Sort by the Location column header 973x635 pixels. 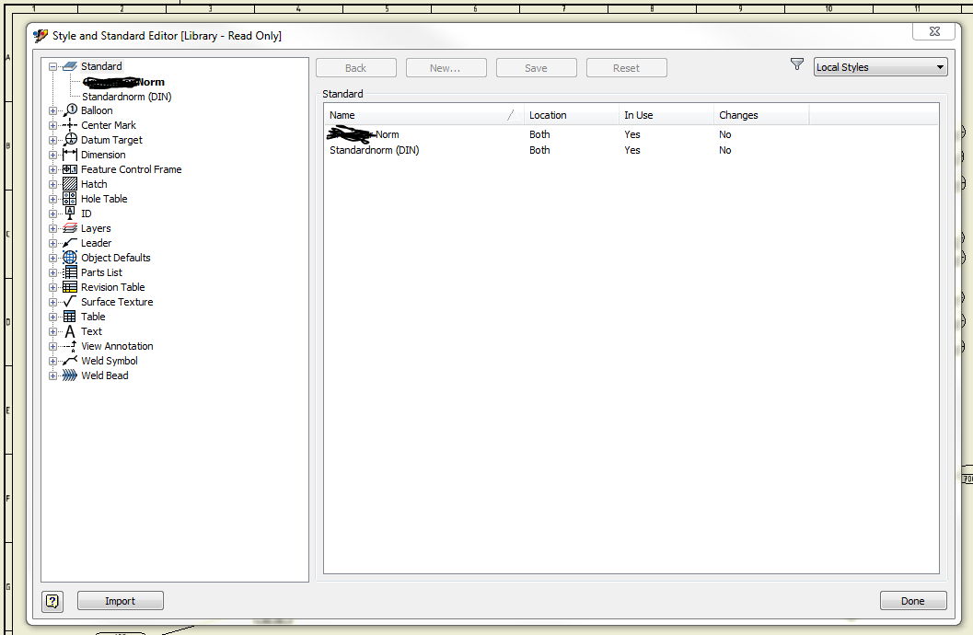point(571,115)
